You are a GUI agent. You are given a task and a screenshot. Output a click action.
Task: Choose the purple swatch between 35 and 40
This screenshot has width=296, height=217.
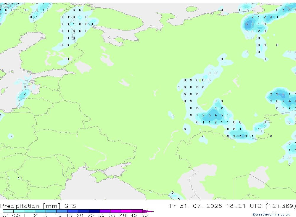pos(116,211)
